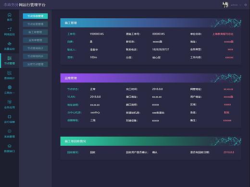Viewport: 250px width, 187px height.
Task: Click the phone number 18282828737
Action: 161,49
